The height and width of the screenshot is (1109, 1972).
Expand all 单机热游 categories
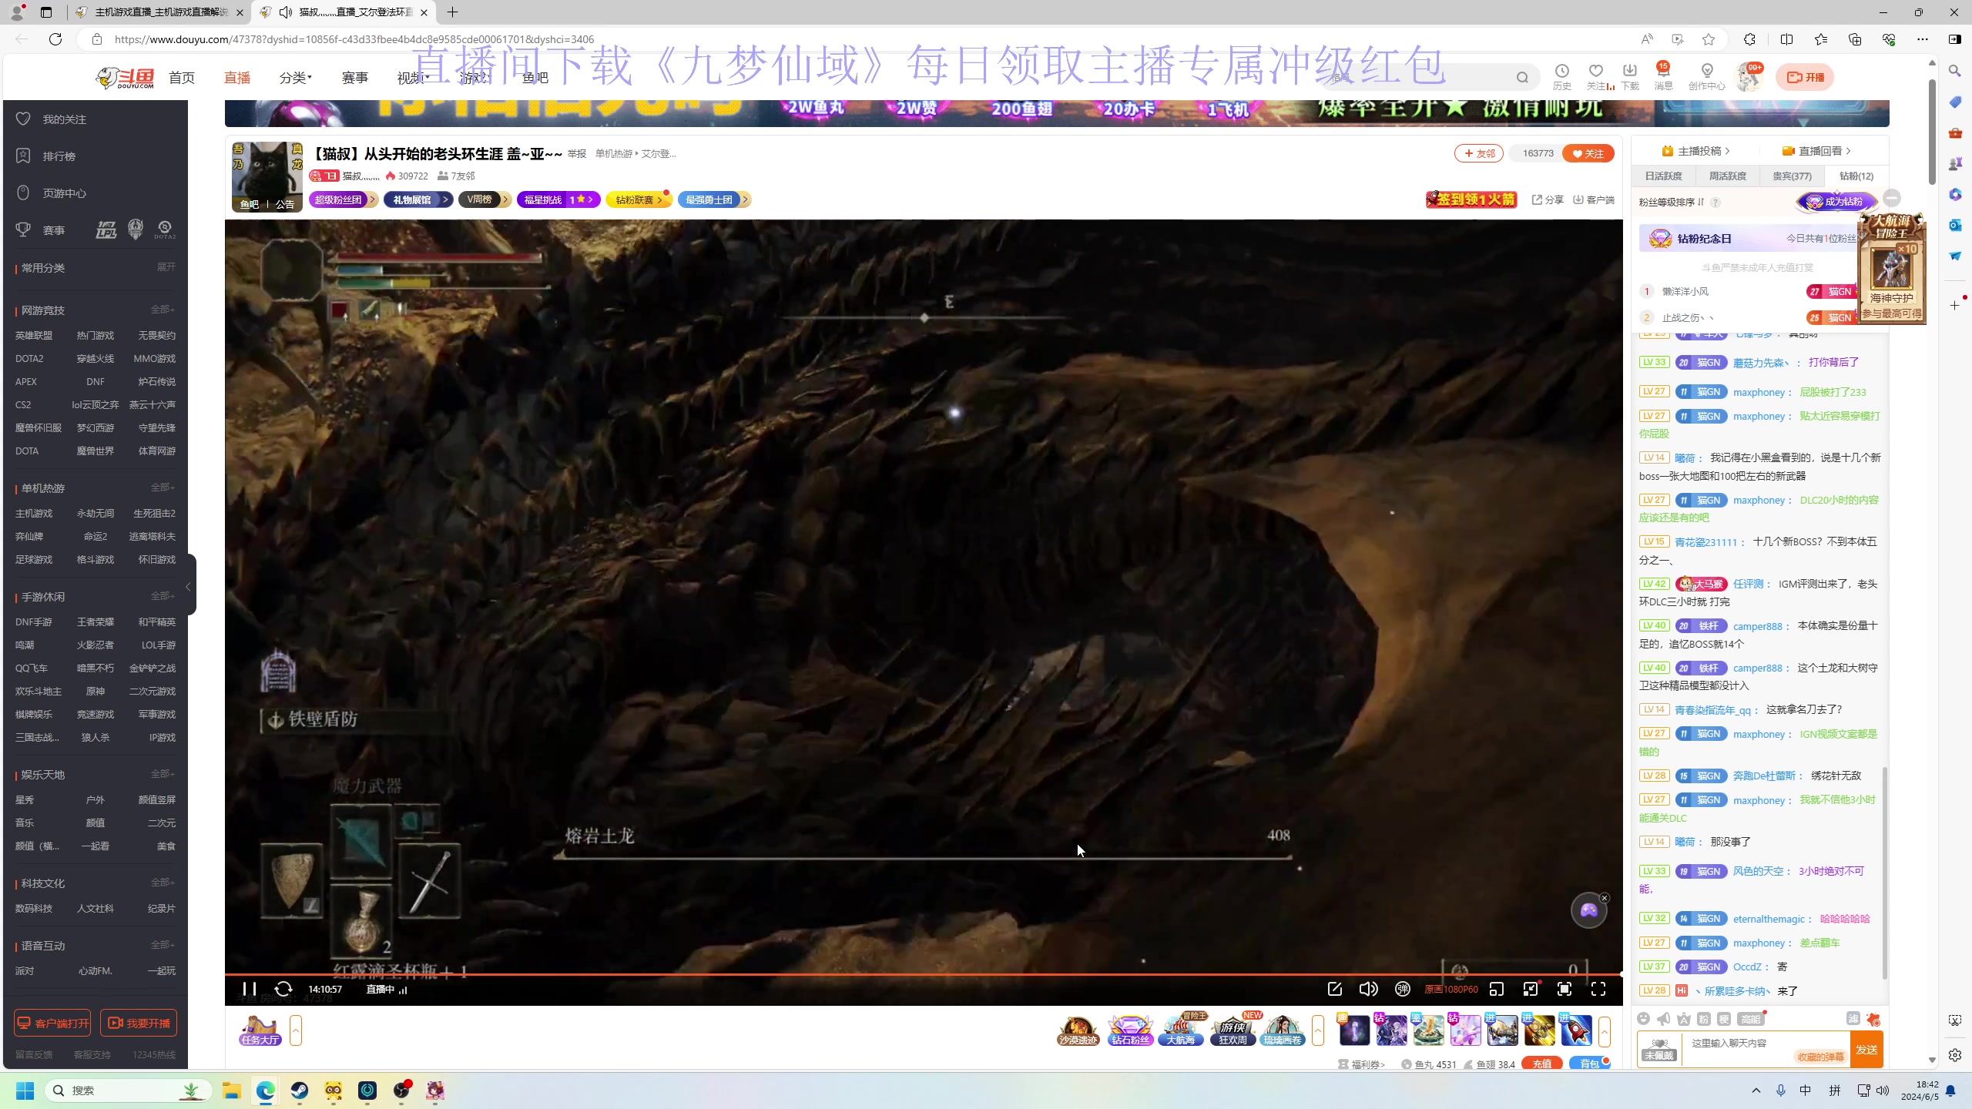pos(163,487)
